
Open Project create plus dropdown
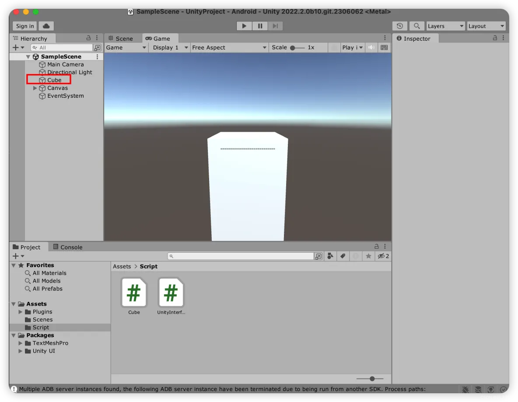(18, 256)
